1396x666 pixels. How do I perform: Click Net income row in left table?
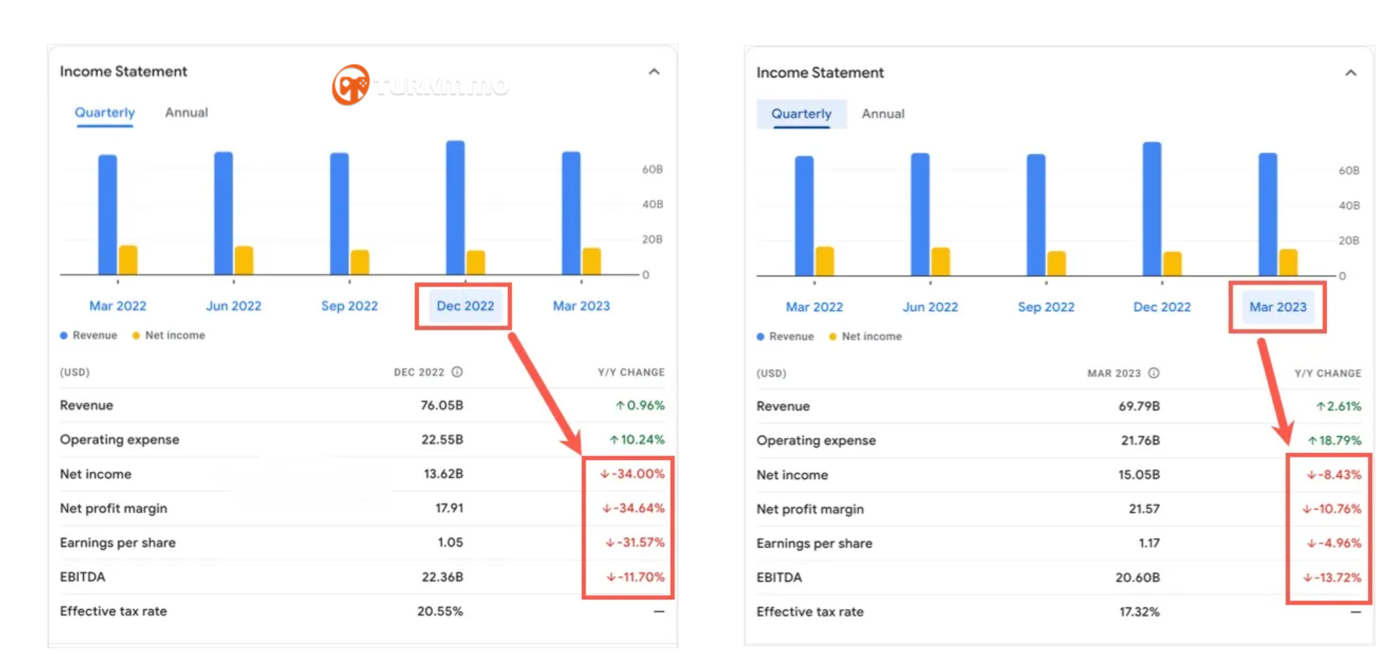362,474
